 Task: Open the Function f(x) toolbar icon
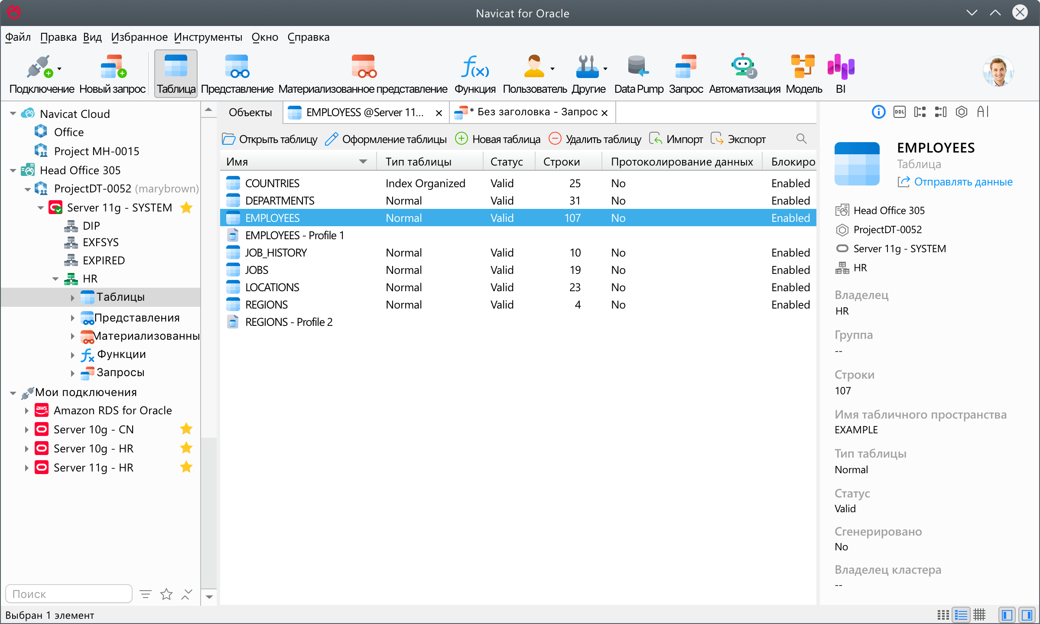point(475,74)
